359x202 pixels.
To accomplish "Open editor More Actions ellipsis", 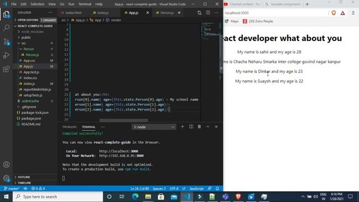I will (217, 13).
